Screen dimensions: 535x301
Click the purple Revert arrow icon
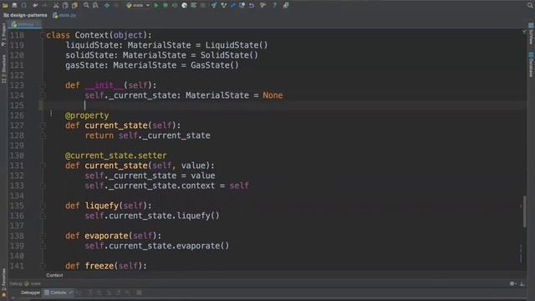pyautogui.click(x=252, y=5)
